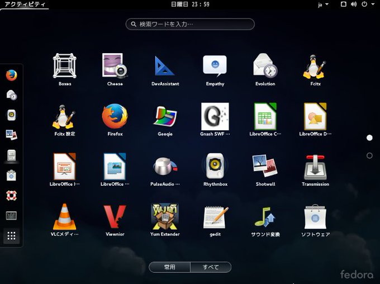Click Firefox in the dash
This screenshot has height=284, width=380.
(11, 75)
